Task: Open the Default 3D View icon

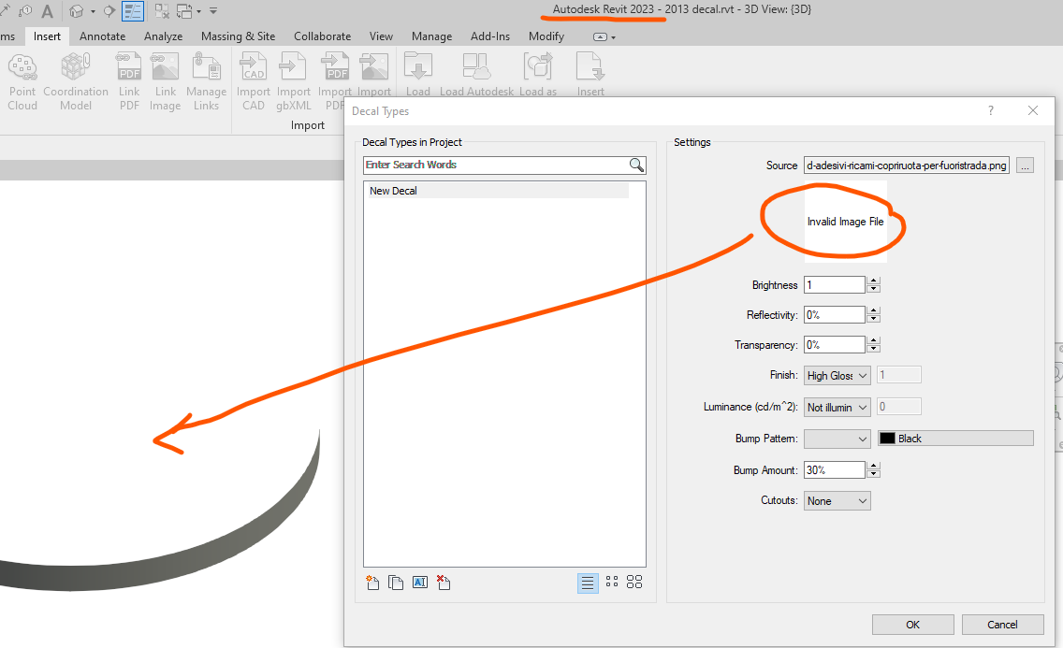Action: coord(76,11)
